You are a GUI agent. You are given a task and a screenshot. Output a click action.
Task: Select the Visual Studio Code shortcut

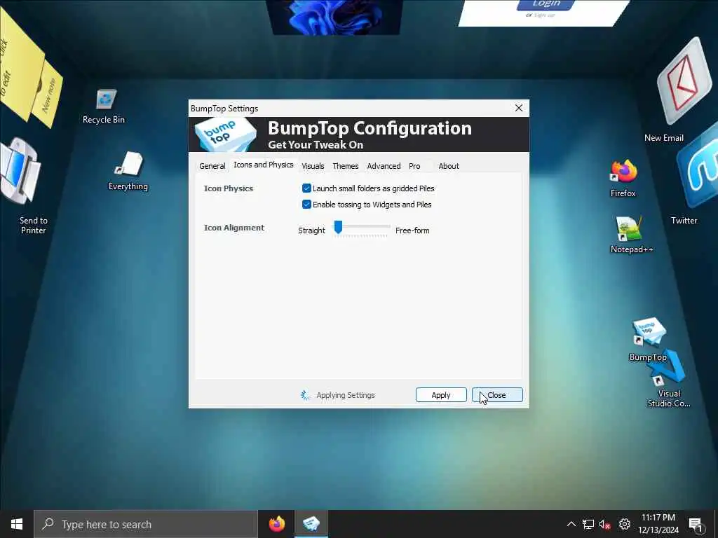click(668, 368)
